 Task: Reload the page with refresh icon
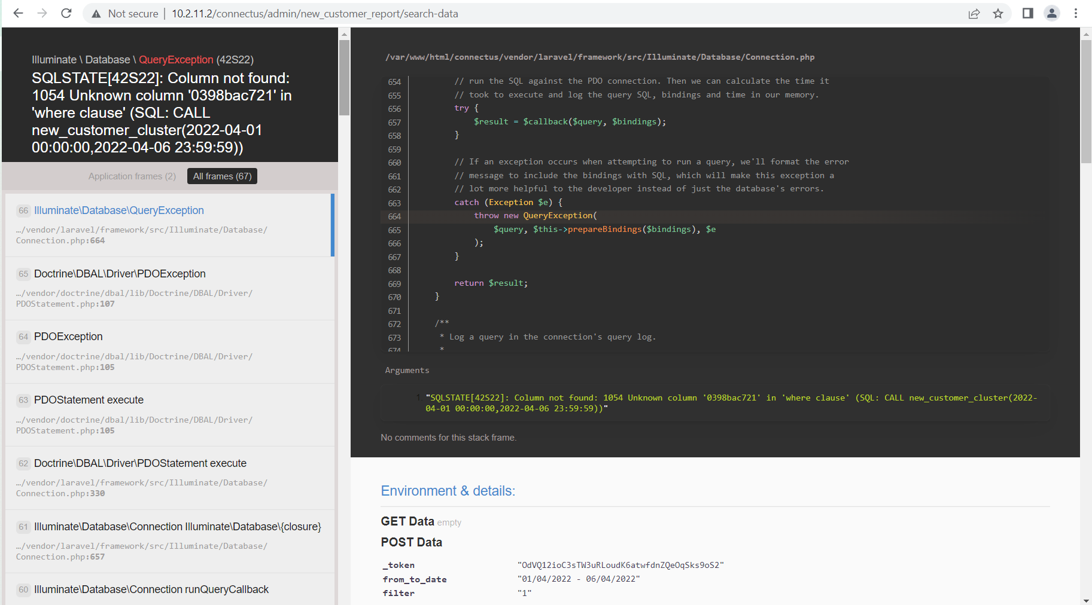pyautogui.click(x=66, y=13)
